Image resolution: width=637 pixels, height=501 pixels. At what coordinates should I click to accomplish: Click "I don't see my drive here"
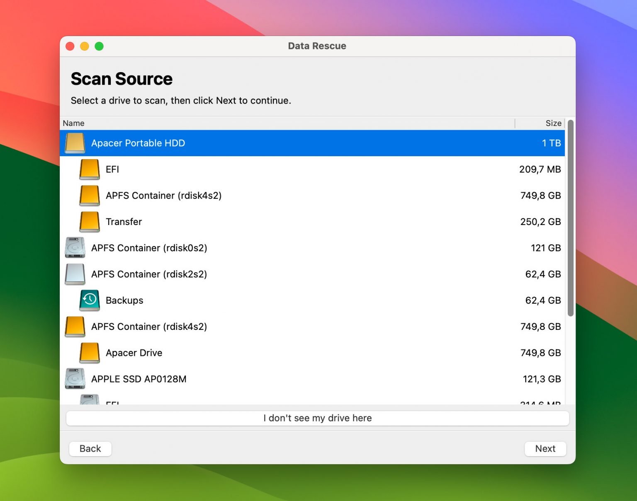tap(317, 418)
